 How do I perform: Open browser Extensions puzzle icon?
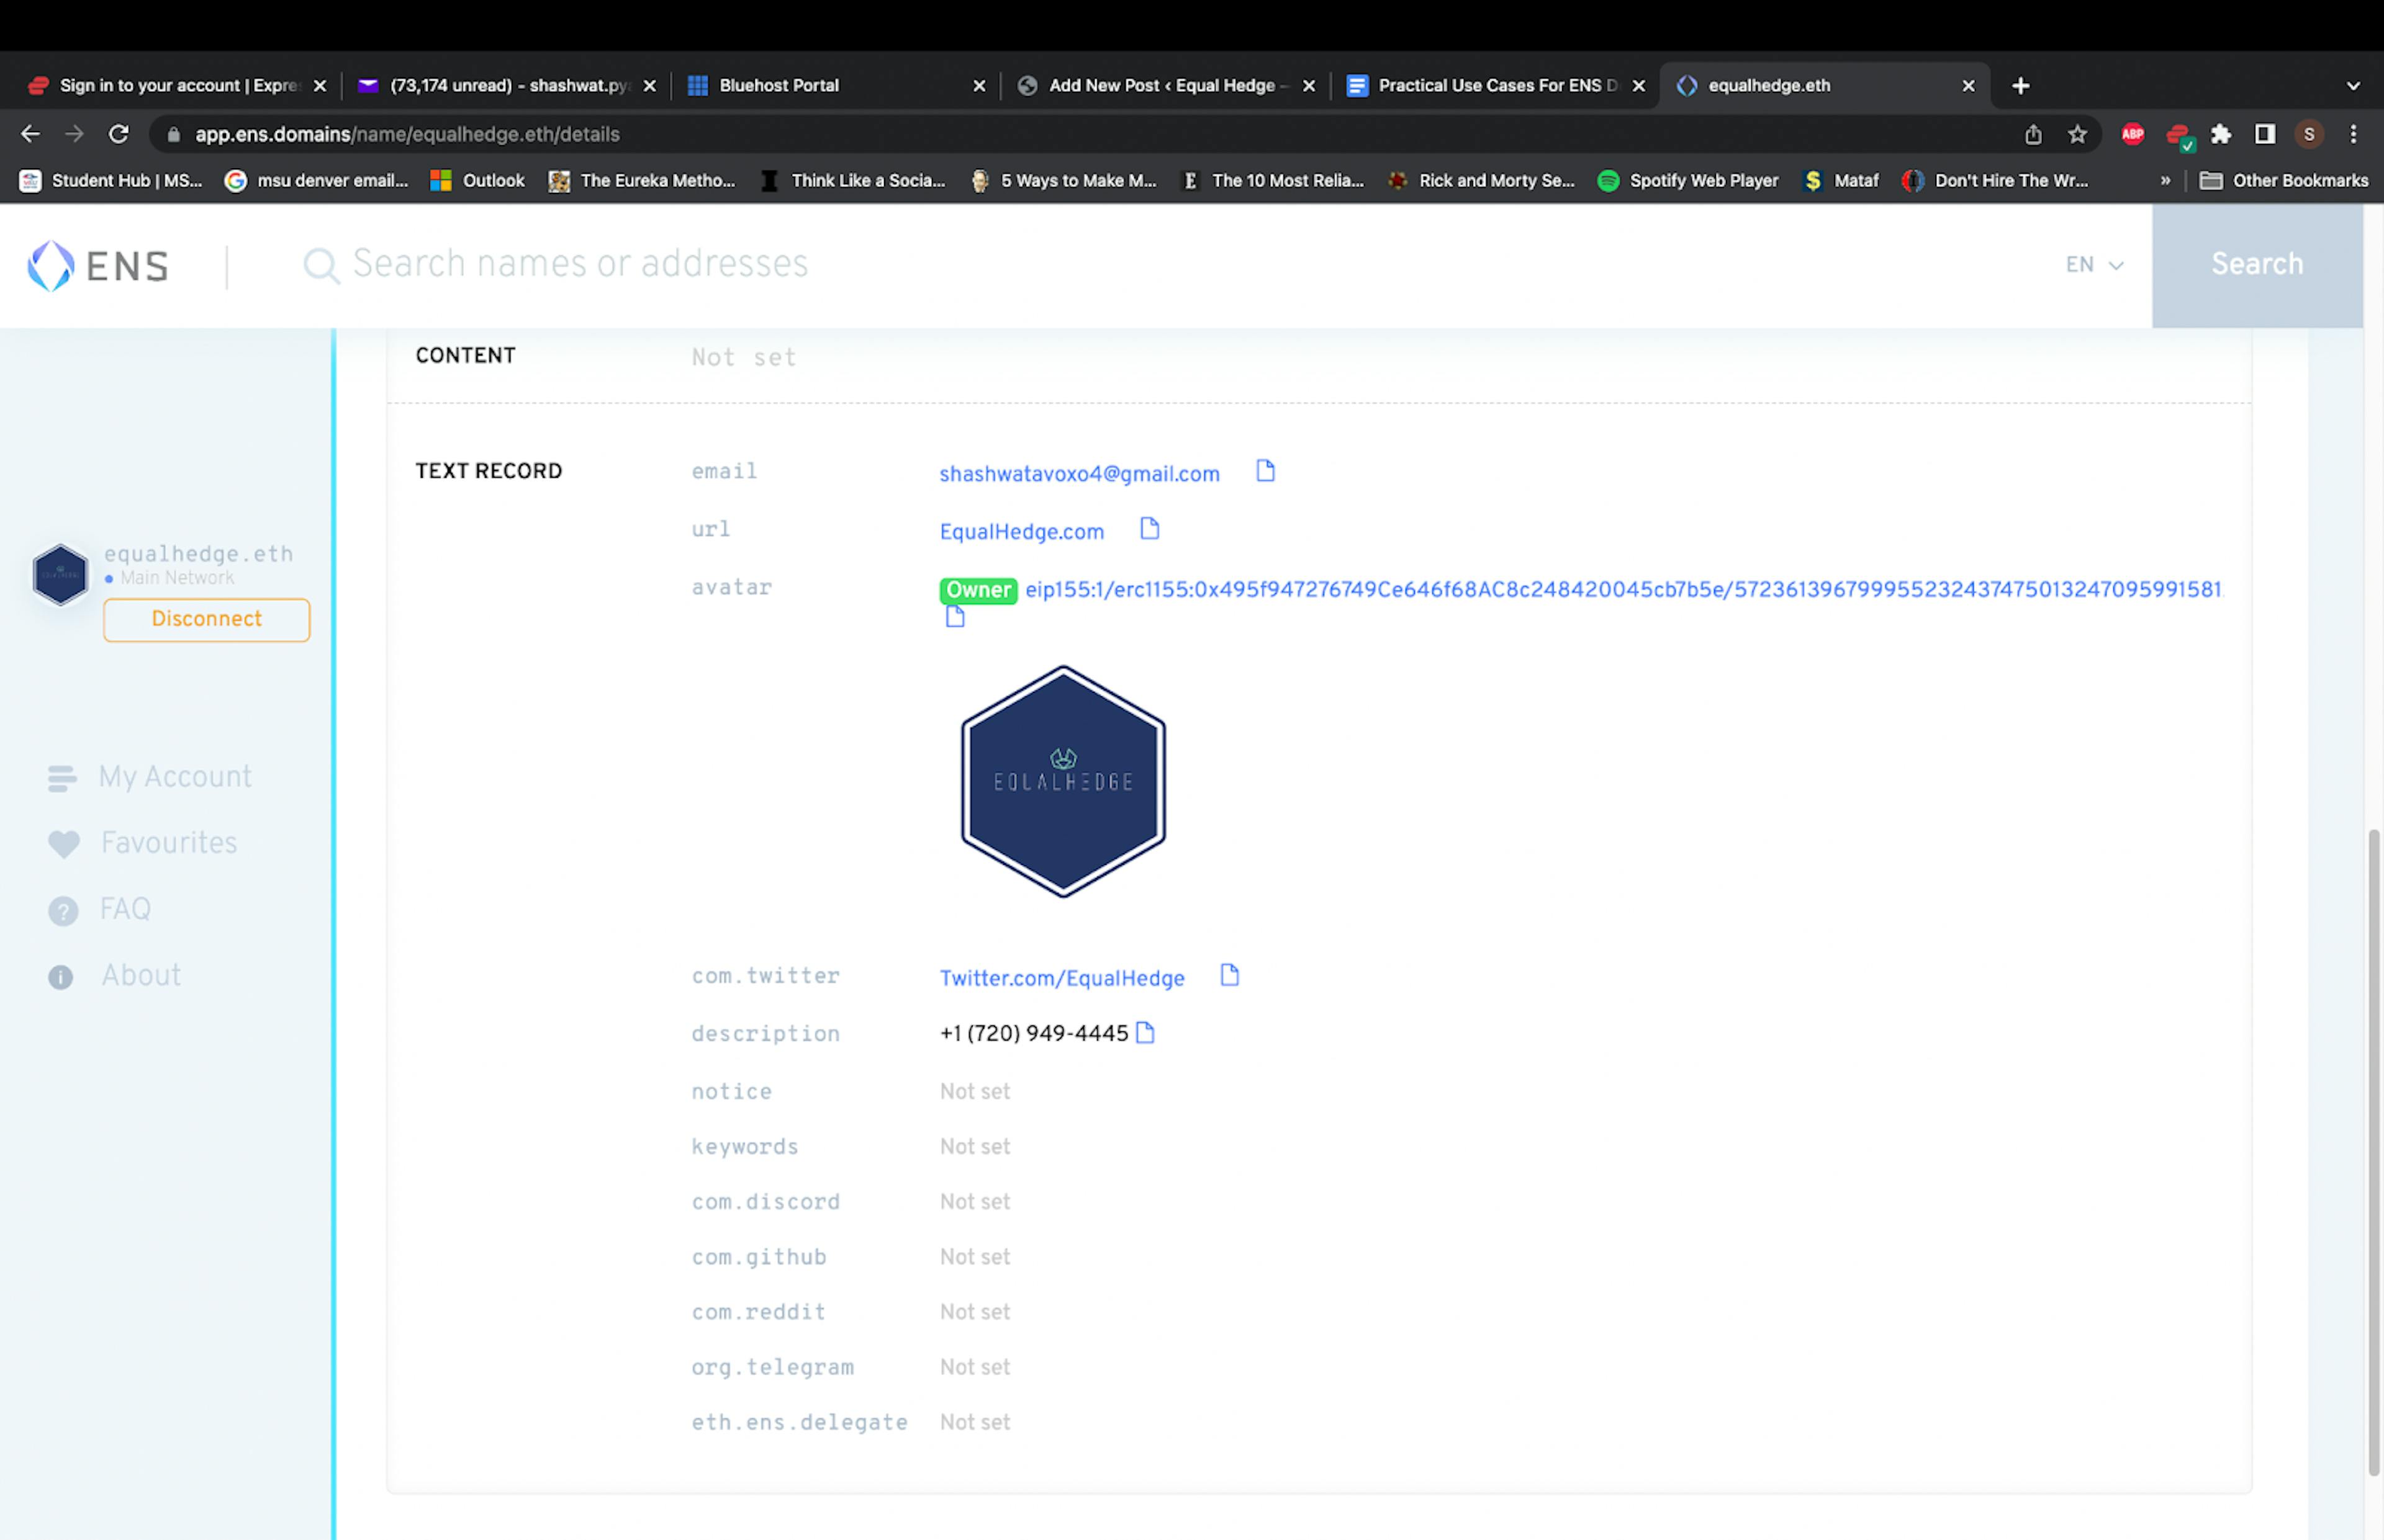pyautogui.click(x=2220, y=134)
